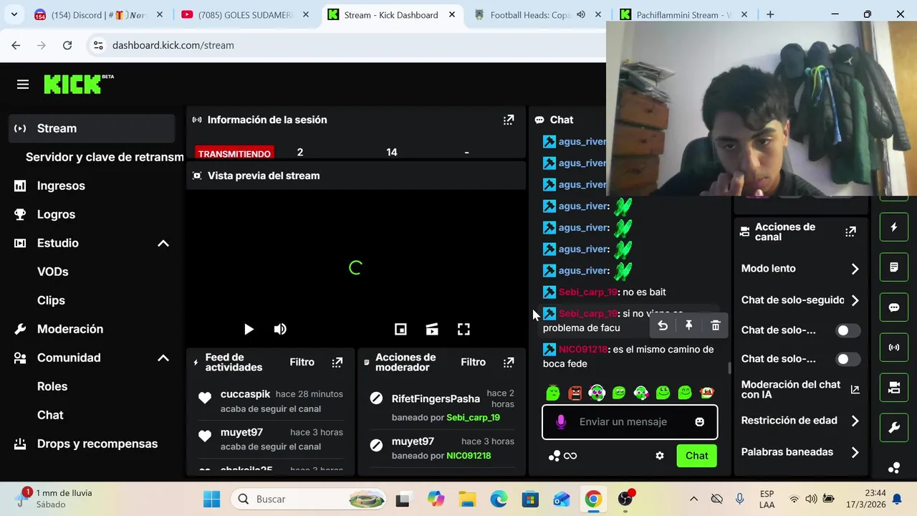This screenshot has width=917, height=516.
Task: Toggle the first 'Chat de solo-...' switch
Action: coord(848,330)
